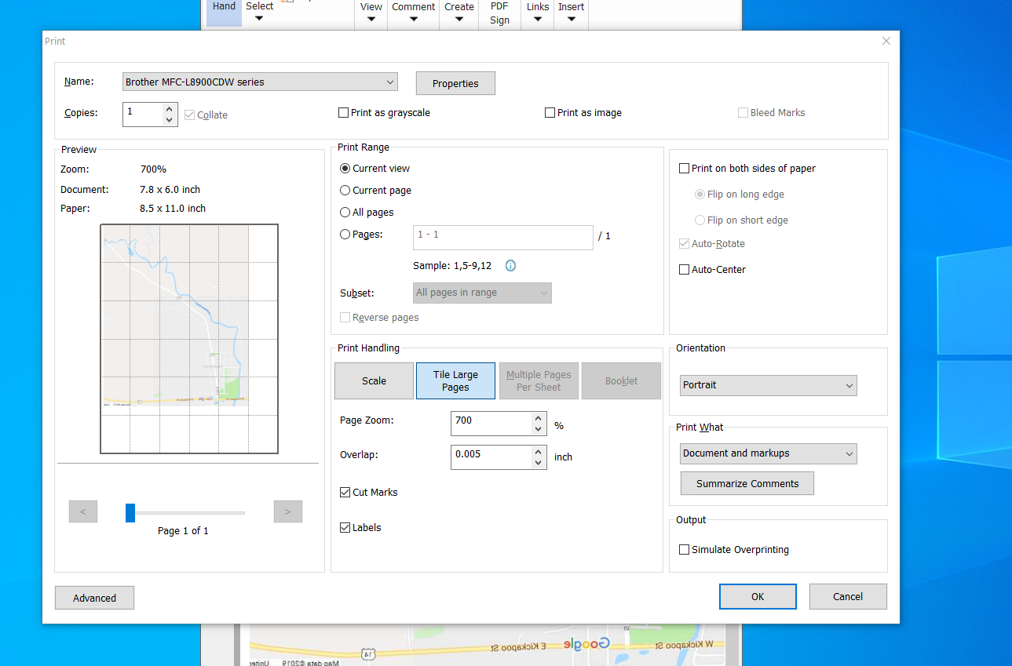Focus the Overlap value field

click(x=491, y=457)
